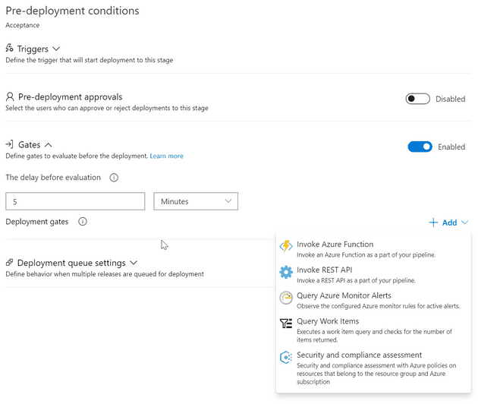Click the Deployment queue settings icon
The width and height of the screenshot is (478, 404).
click(9, 263)
